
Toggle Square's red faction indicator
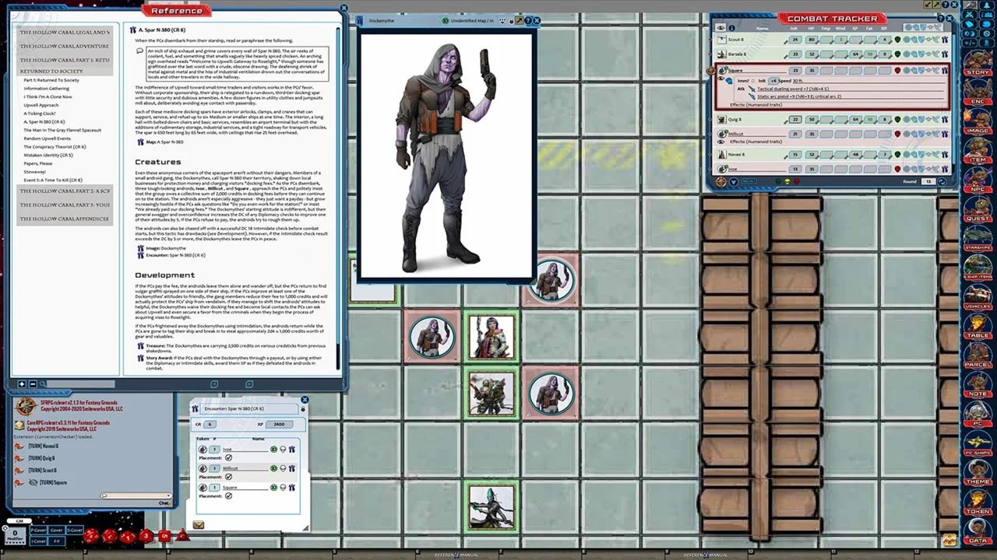897,71
